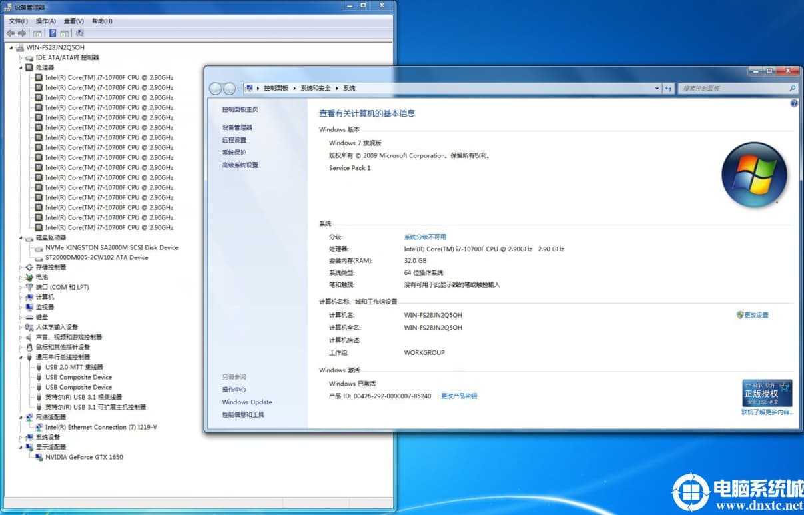Click the USB 2.0 MTT 集线器 icon

click(39, 367)
